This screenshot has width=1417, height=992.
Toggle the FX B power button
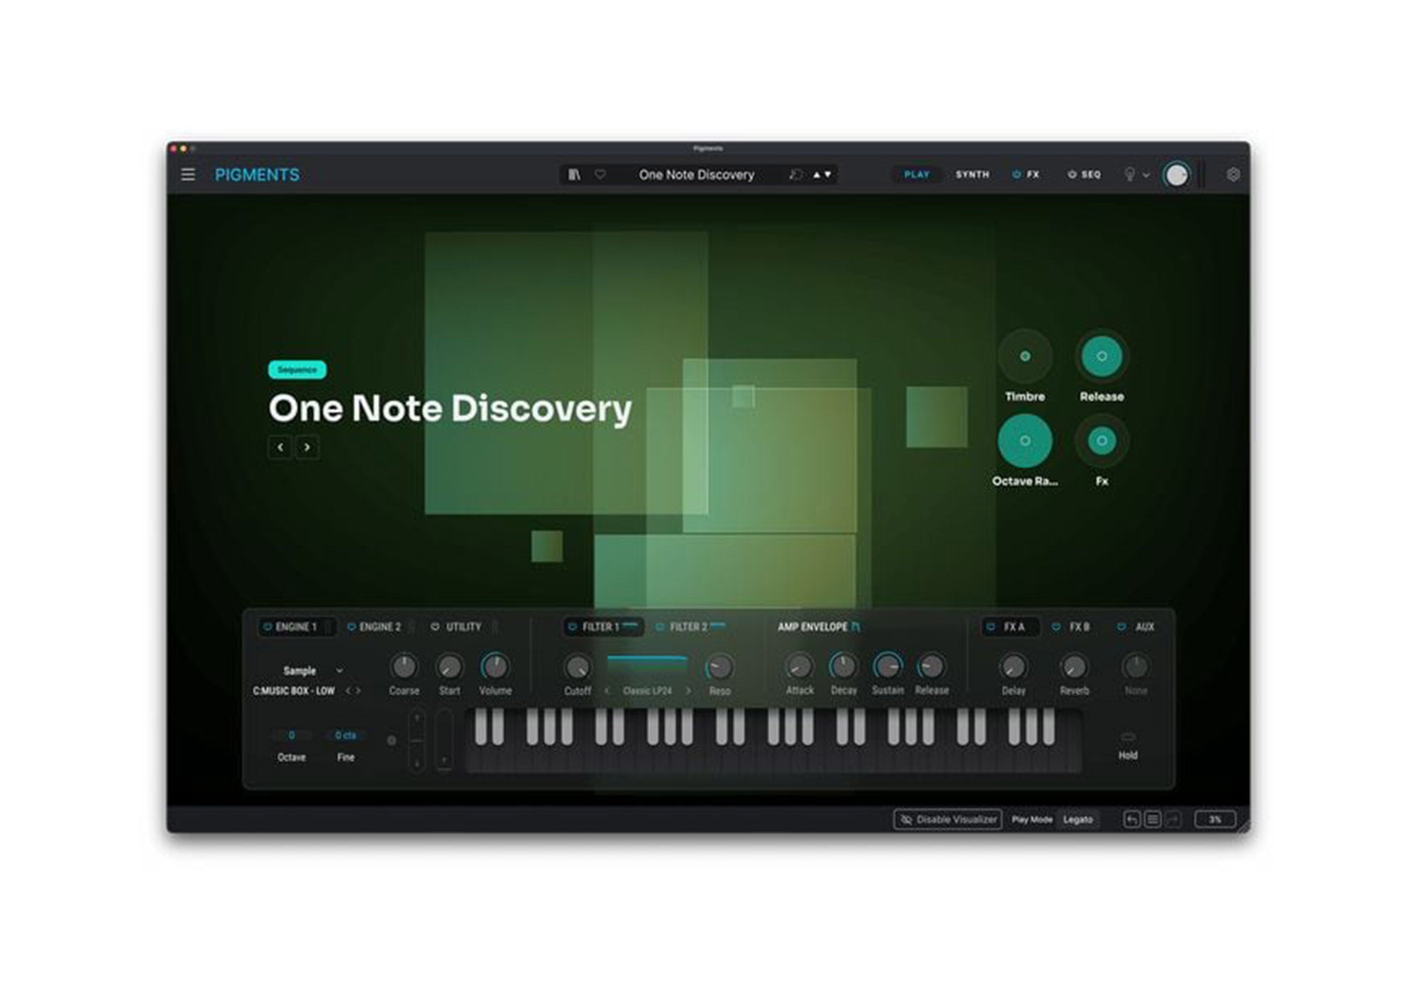[1056, 626]
